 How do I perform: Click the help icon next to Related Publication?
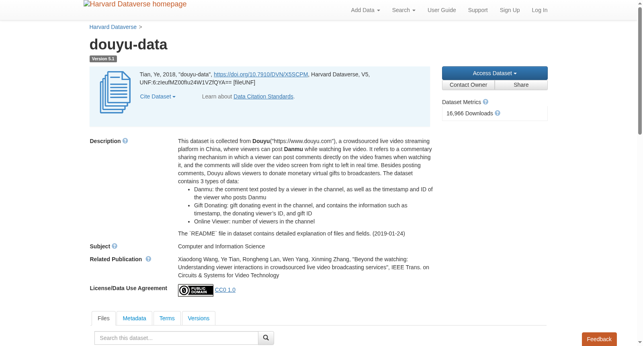[148, 259]
